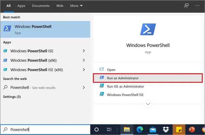Click the Run as Administrator PowerShell icon
This screenshot has width=205, height=135.
pos(102,78)
